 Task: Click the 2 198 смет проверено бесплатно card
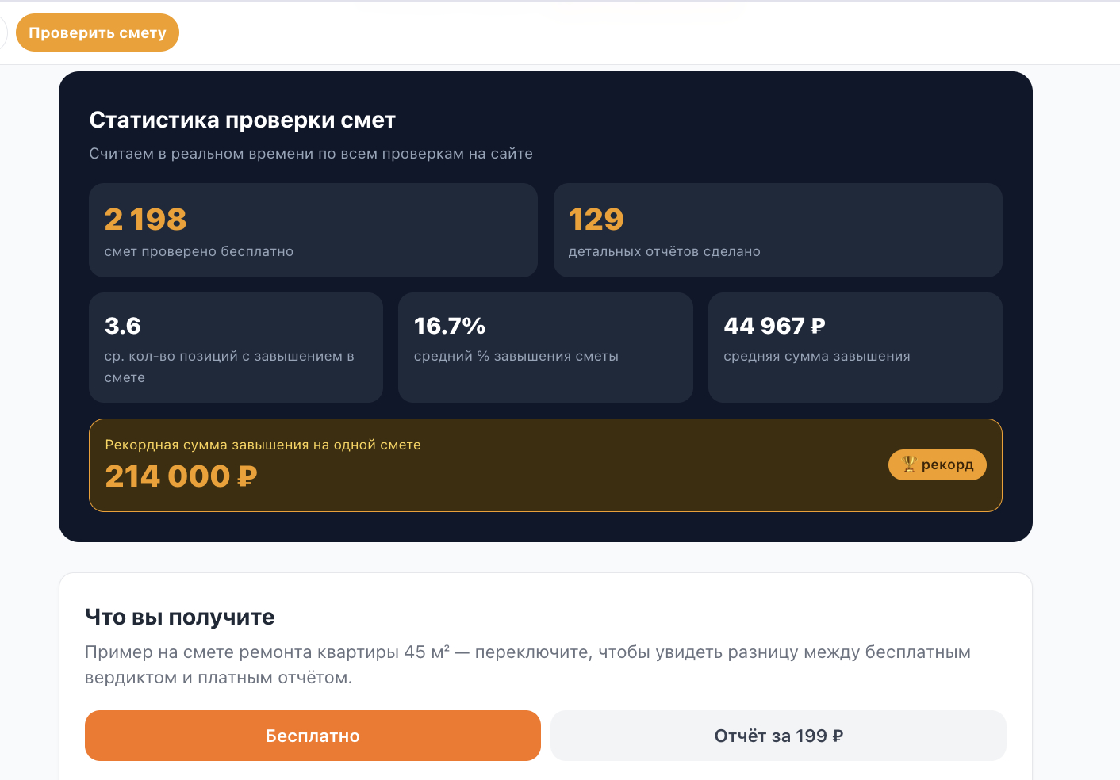point(313,230)
